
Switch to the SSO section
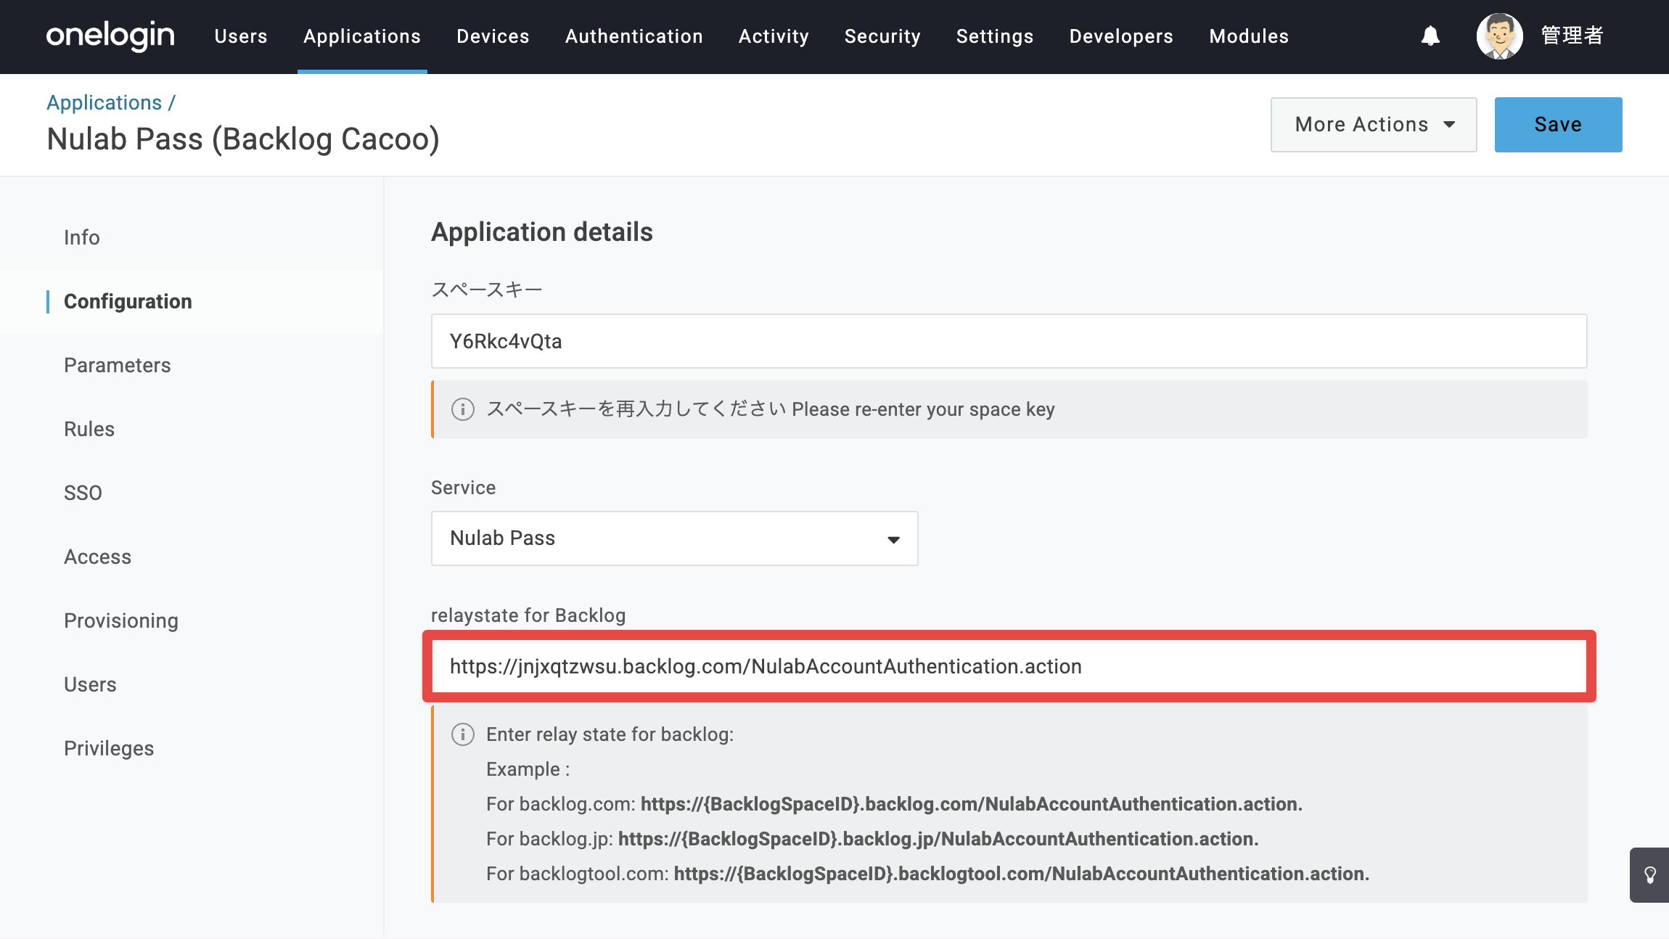(x=83, y=493)
